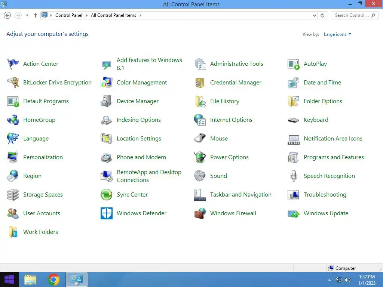Launch Google Chrome from the taskbar

(53, 280)
